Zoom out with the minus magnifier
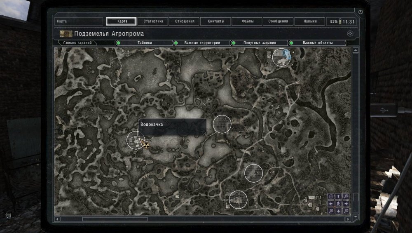The image size is (412, 233). coord(331,211)
